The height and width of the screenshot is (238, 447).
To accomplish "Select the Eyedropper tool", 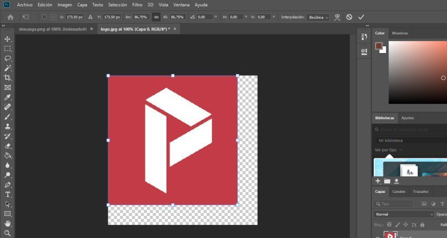I will [7, 97].
